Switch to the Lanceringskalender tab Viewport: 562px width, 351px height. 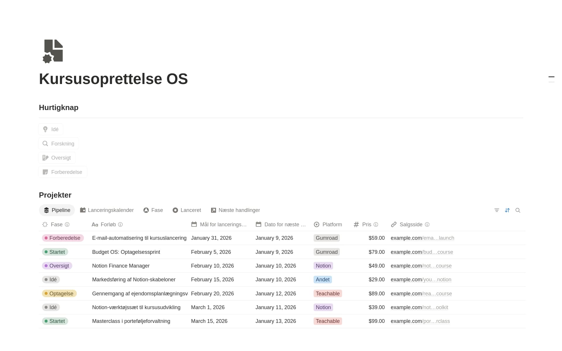pyautogui.click(x=107, y=210)
